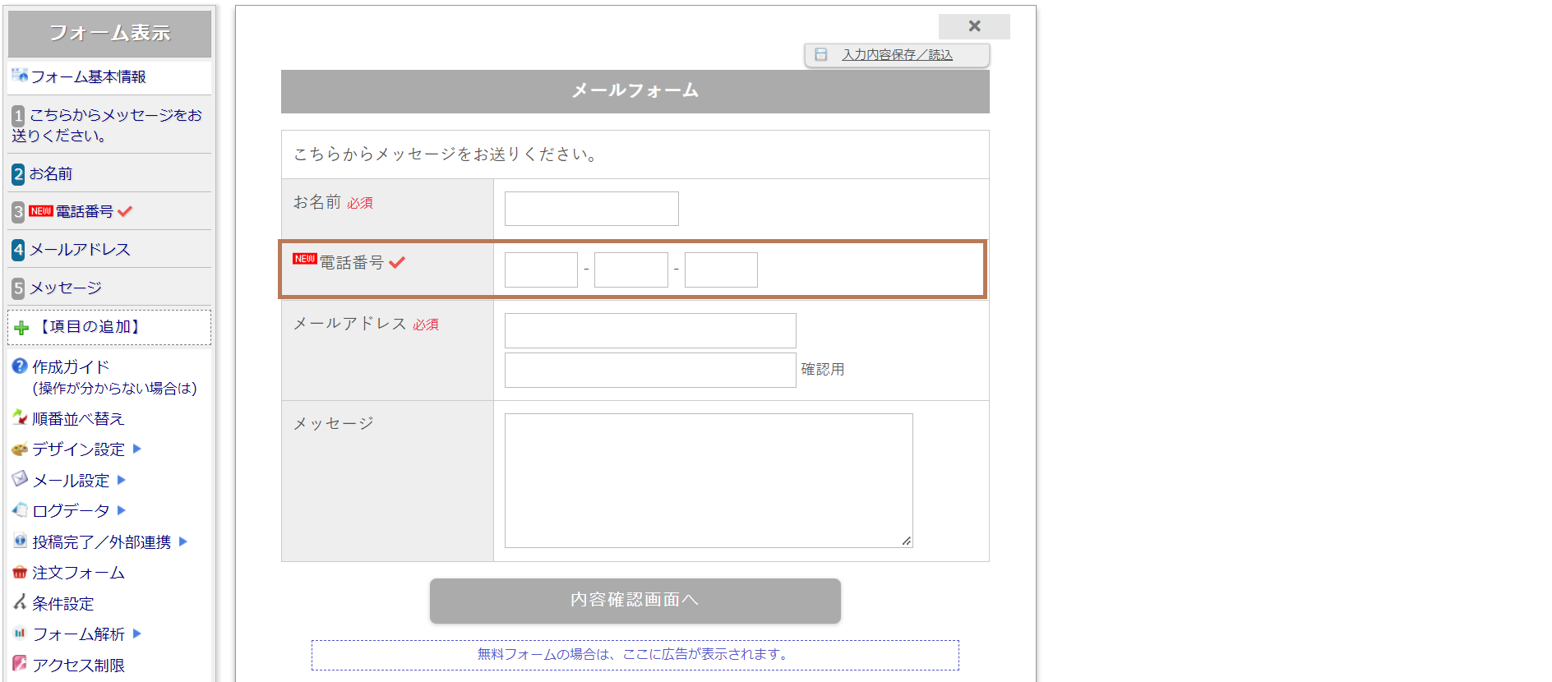Click the first 電話番号 input box

541,270
